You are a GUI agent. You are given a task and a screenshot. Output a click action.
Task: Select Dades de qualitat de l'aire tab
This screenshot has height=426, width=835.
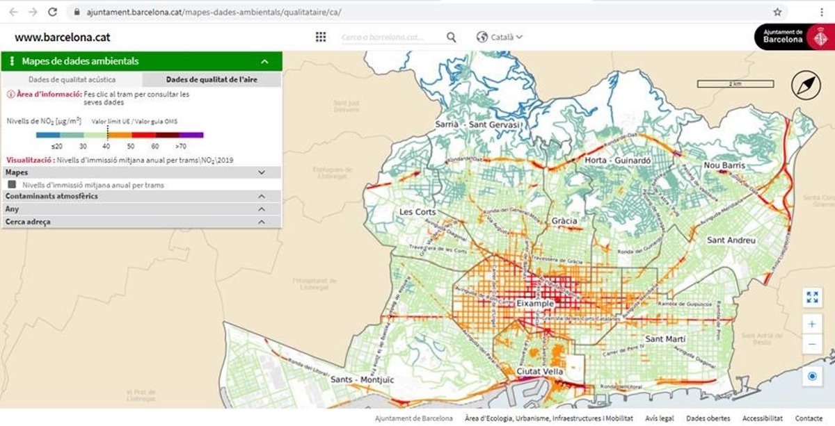tap(212, 80)
